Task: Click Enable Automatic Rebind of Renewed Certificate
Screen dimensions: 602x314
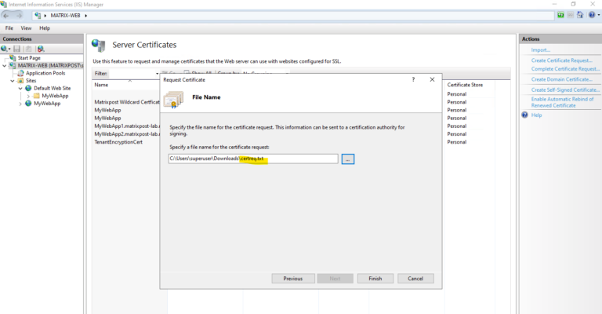Action: 562,102
